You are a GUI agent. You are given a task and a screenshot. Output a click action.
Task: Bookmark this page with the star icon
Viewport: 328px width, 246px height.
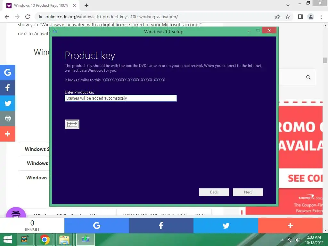coord(288,17)
